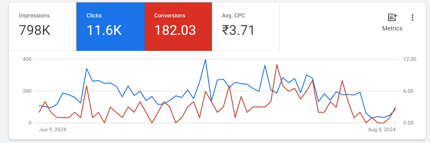Click the highest peak of the red line
Image resolution: width=430 pixels, height=143 pixels.
click(x=277, y=65)
